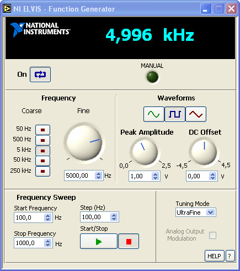Select the sine waveform button

[154, 114]
